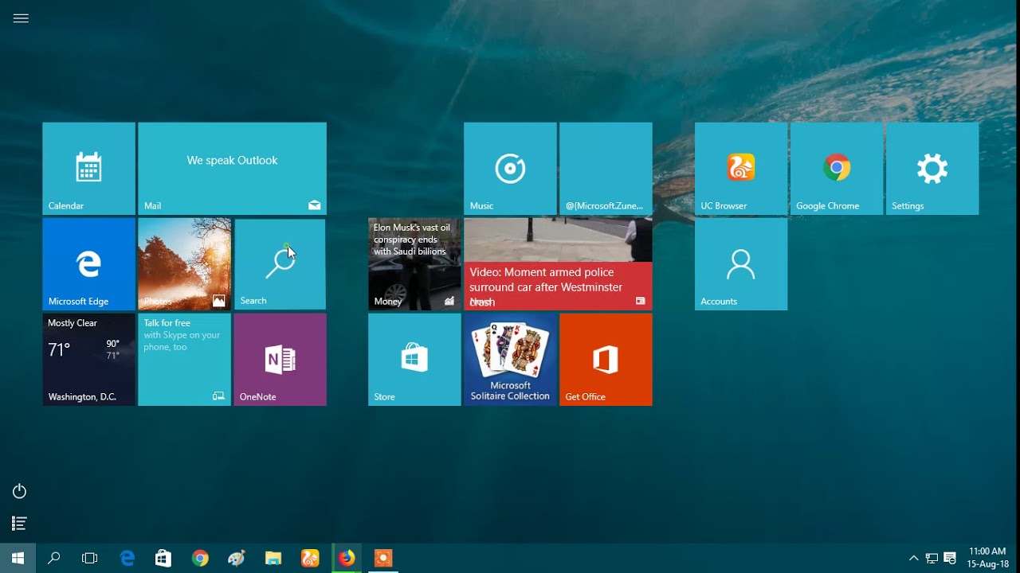Open taskbar search magnifier
This screenshot has height=573, width=1020.
(54, 559)
